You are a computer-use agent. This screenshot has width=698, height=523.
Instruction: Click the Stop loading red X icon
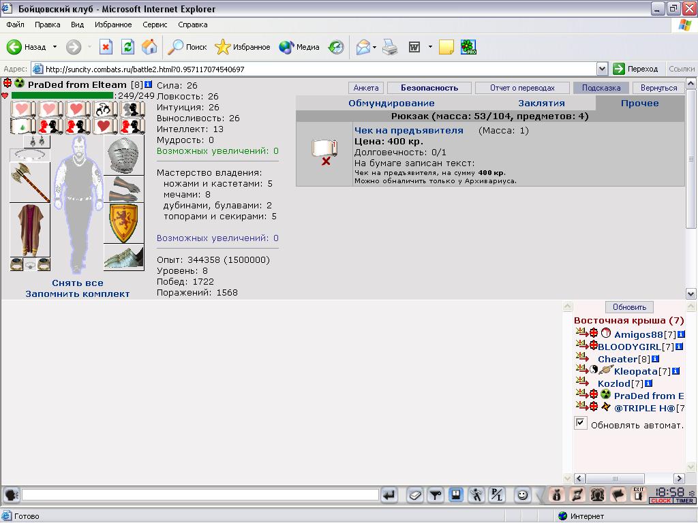(106, 47)
